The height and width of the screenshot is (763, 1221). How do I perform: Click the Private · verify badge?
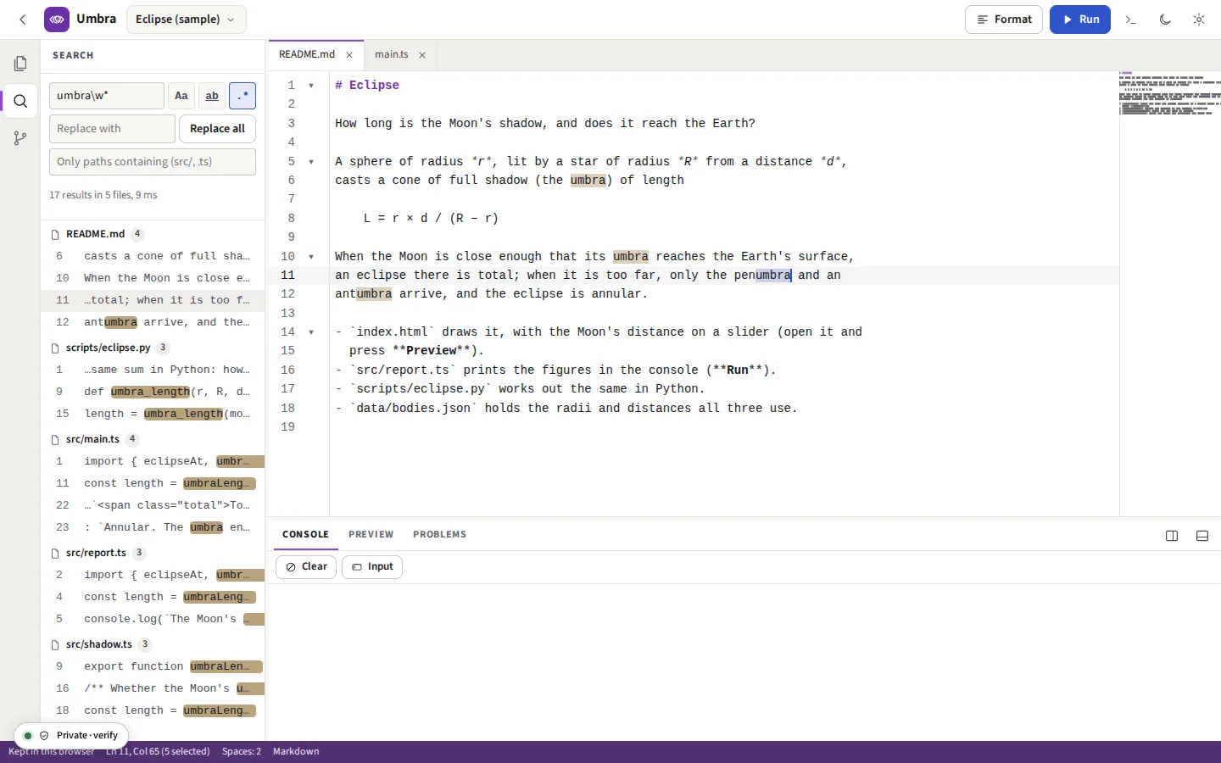coord(71,736)
